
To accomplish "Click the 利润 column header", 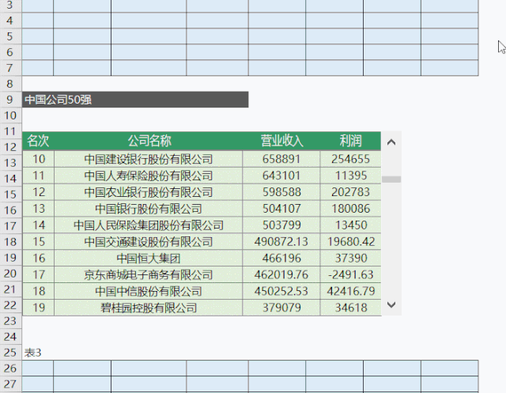I will tap(350, 141).
